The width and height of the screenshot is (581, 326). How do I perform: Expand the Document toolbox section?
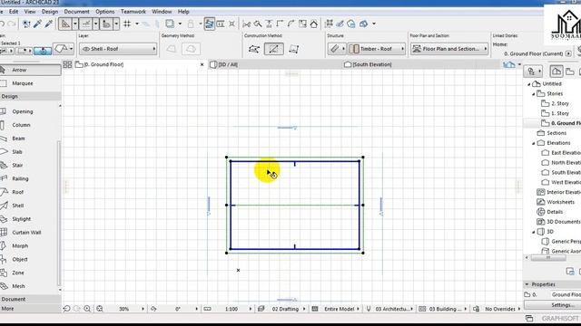tap(30, 299)
